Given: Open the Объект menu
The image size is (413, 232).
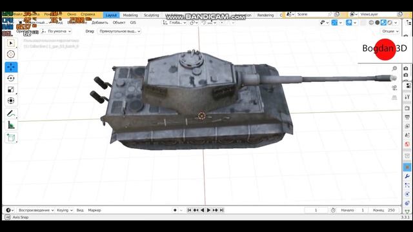Looking at the screenshot, I should pyautogui.click(x=119, y=23).
